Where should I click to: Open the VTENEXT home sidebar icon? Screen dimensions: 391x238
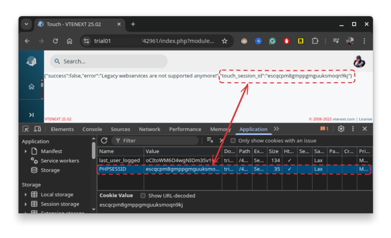tap(31, 87)
